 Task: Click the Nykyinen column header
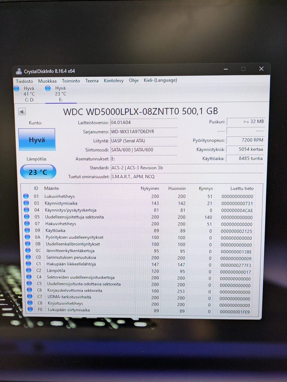tap(150, 188)
